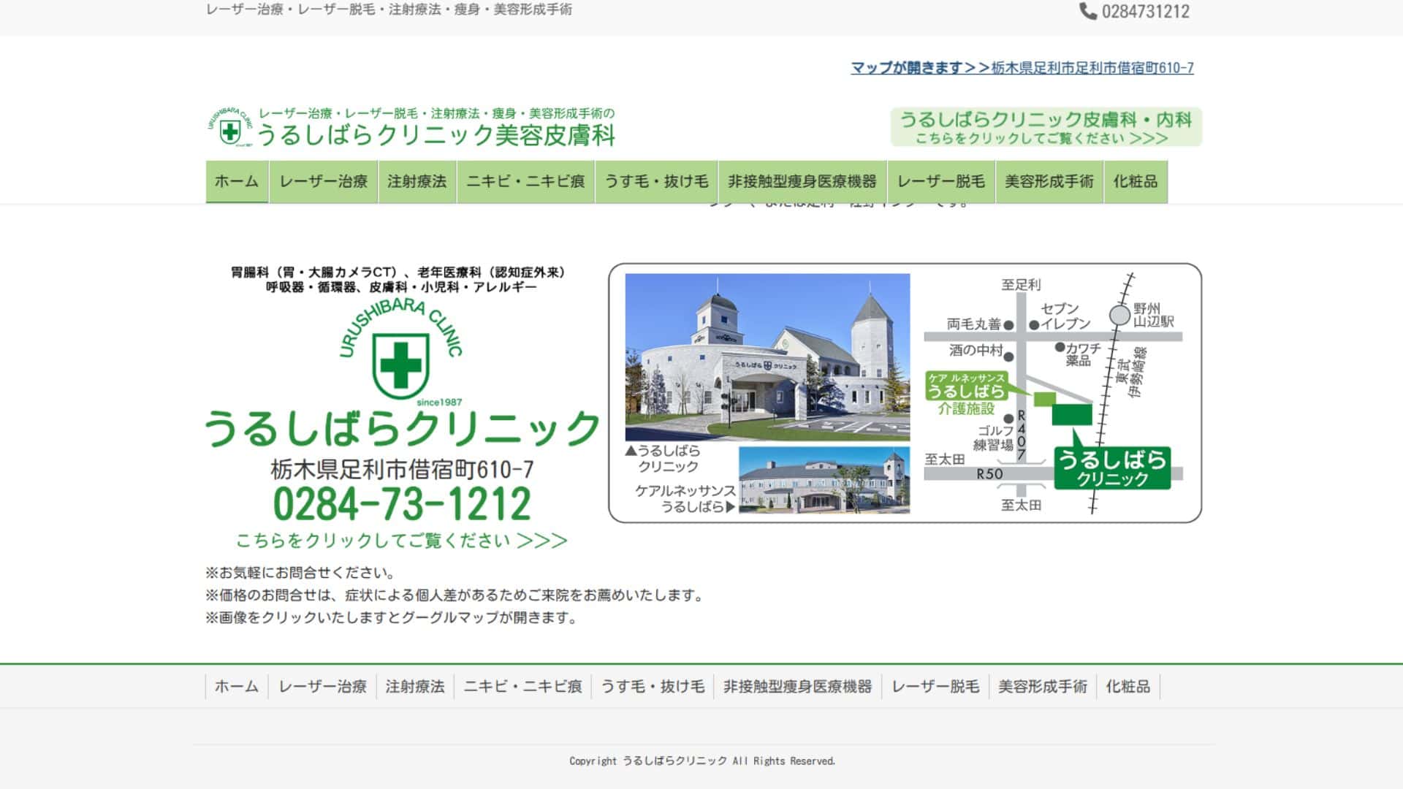
Task: Select 美容形成手術 in the footer menu
Action: point(1043,687)
